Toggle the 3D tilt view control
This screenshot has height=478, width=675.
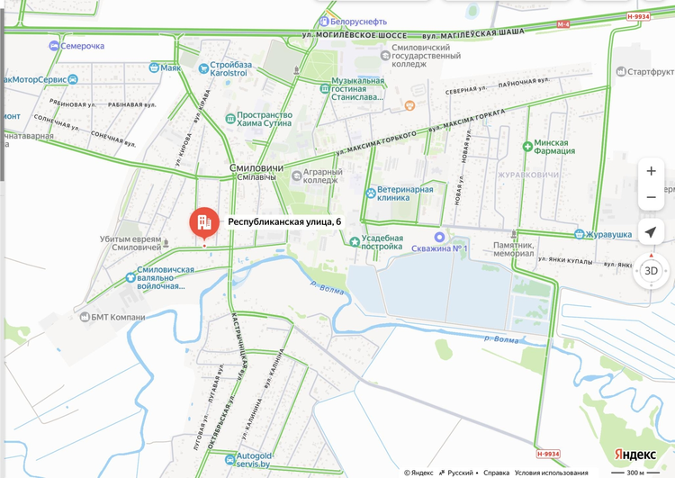pyautogui.click(x=651, y=271)
